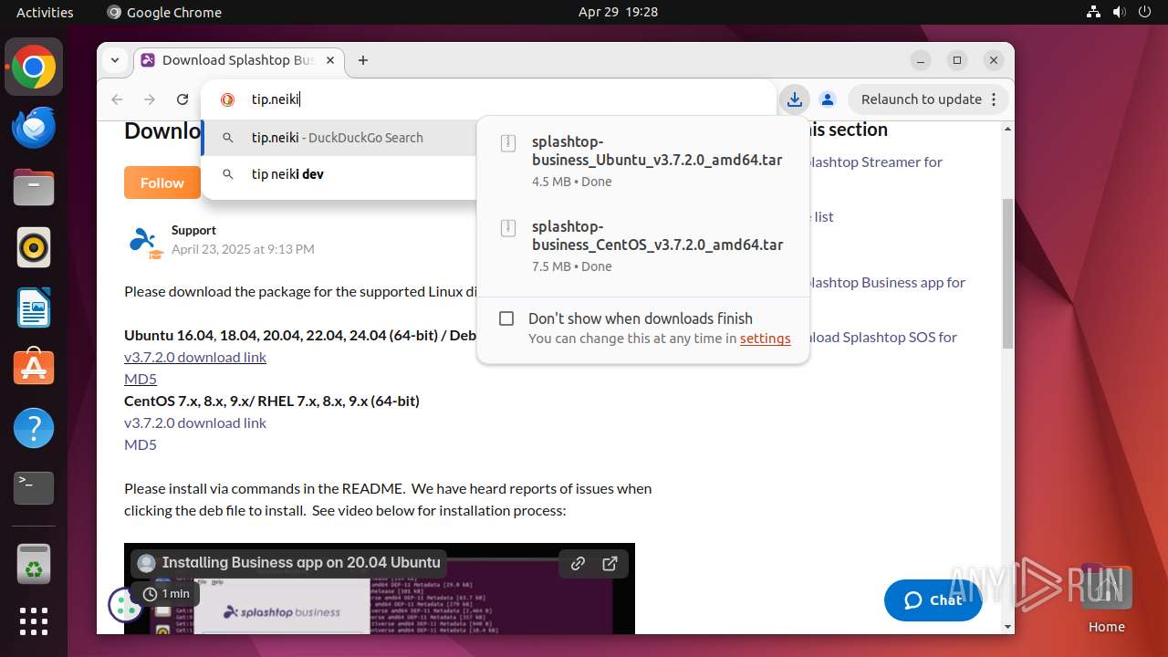Click the Support author name
The height and width of the screenshot is (657, 1168).
[x=193, y=230]
